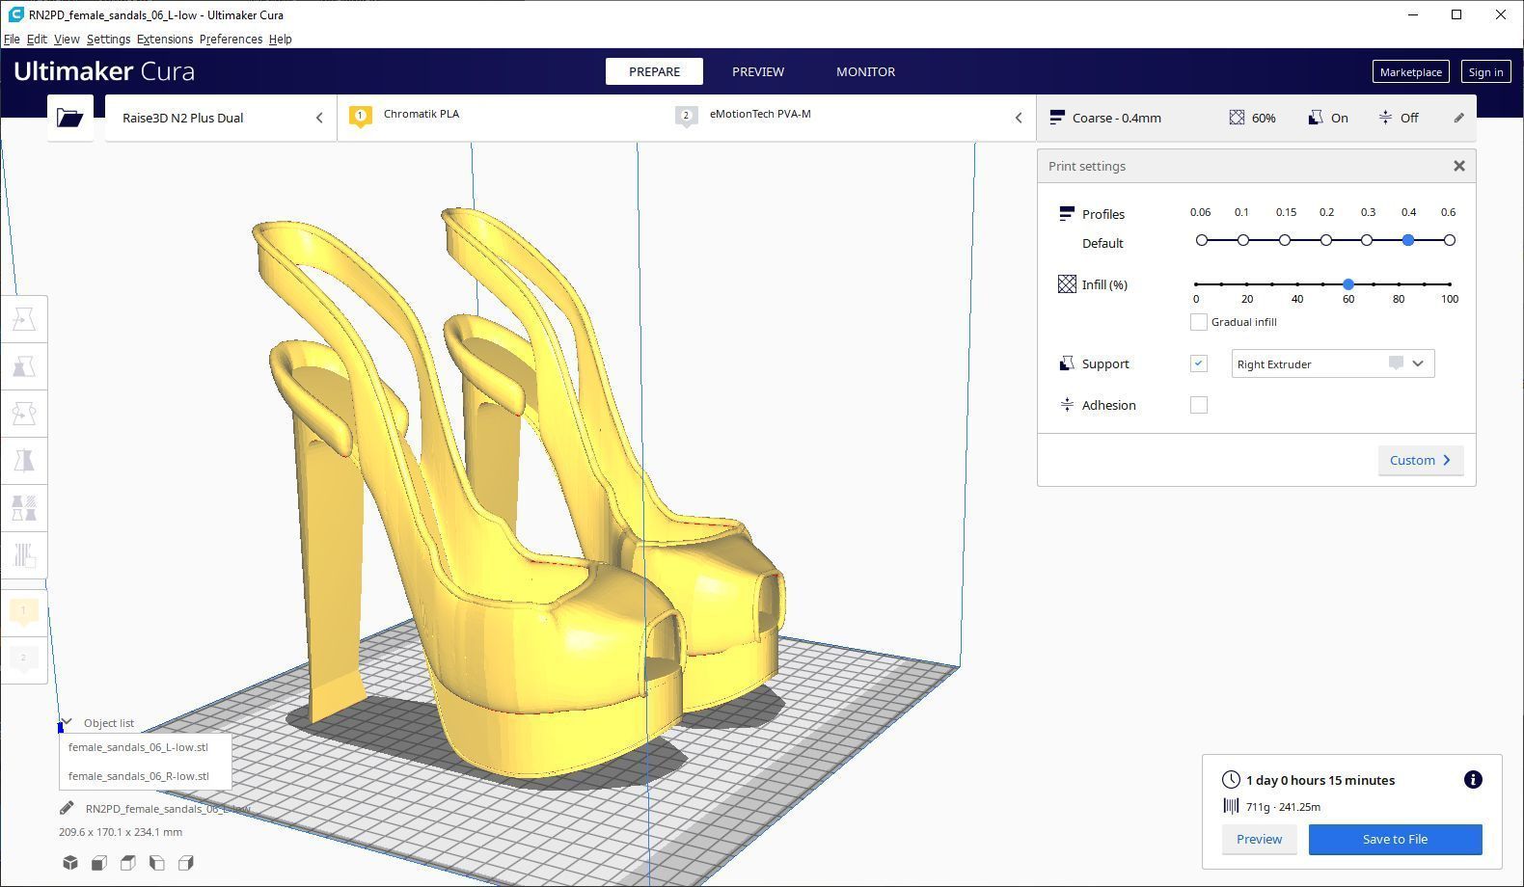
Task: Open the Extensions menu
Action: [x=165, y=40]
